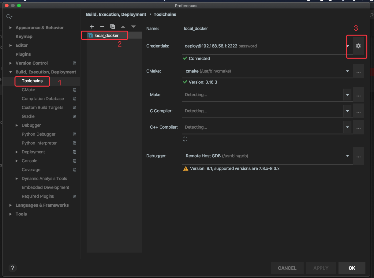Open Python Interpreter settings page
The height and width of the screenshot is (278, 374).
click(x=39, y=143)
